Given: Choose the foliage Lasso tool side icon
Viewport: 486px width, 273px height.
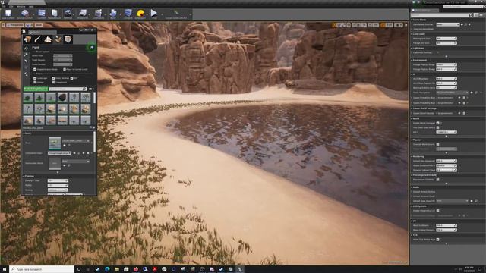Looking at the screenshot, I should pos(26,67).
